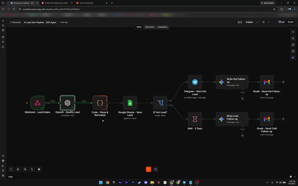Viewport: 298px width, 186px height.
Task: Open search in the left sidebar
Action: click(3, 25)
